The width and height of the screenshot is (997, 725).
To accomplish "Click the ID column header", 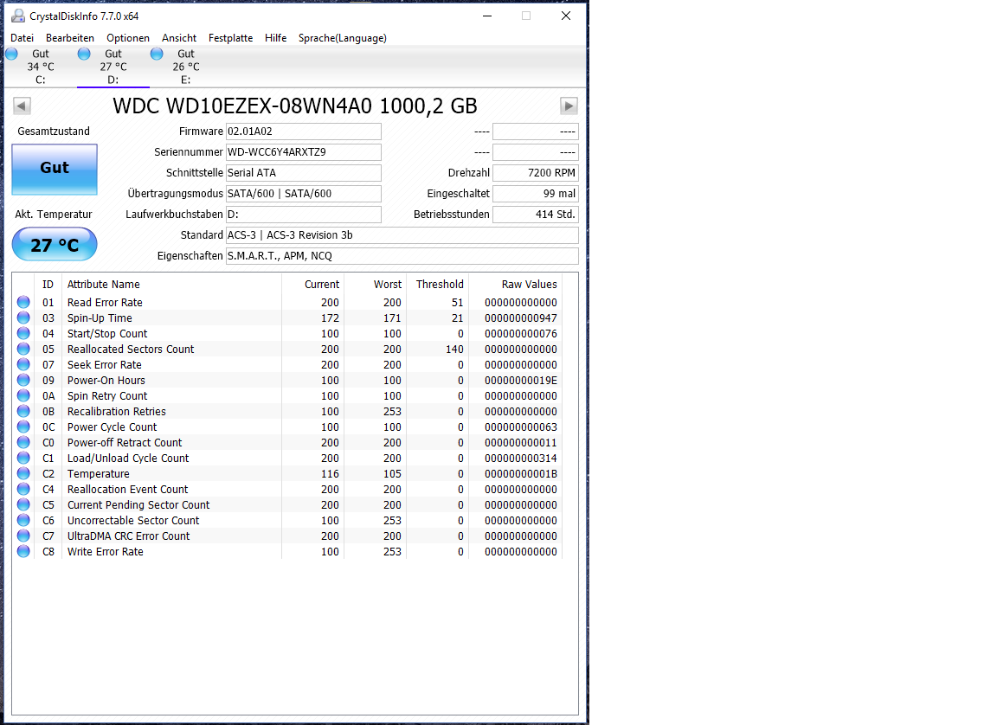I will (x=48, y=285).
